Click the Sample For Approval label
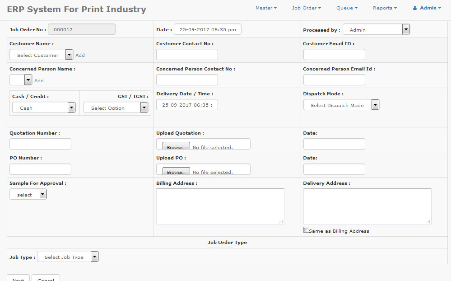451x281 pixels. click(x=38, y=183)
